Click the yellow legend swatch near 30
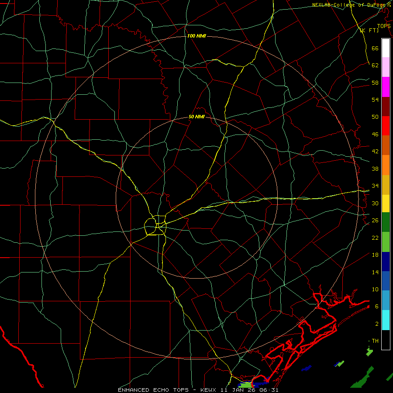This screenshot has width=393, height=393. tap(386, 203)
